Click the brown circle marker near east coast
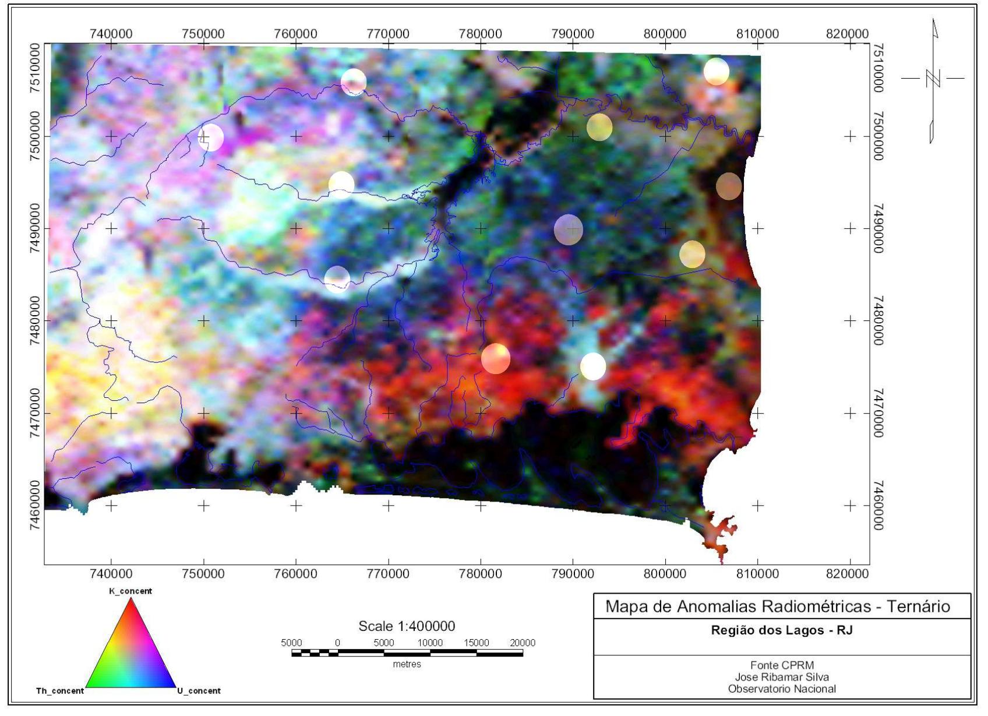The width and height of the screenshot is (988, 716). pyautogui.click(x=729, y=186)
